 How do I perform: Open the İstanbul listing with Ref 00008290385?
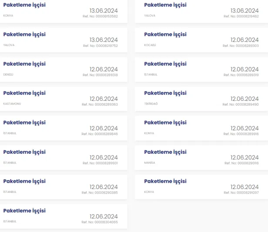tap(64, 187)
